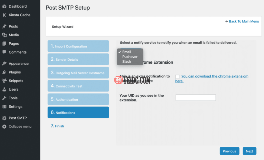The image size is (264, 160).
Task: Click the Previous button
Action: click(x=229, y=151)
